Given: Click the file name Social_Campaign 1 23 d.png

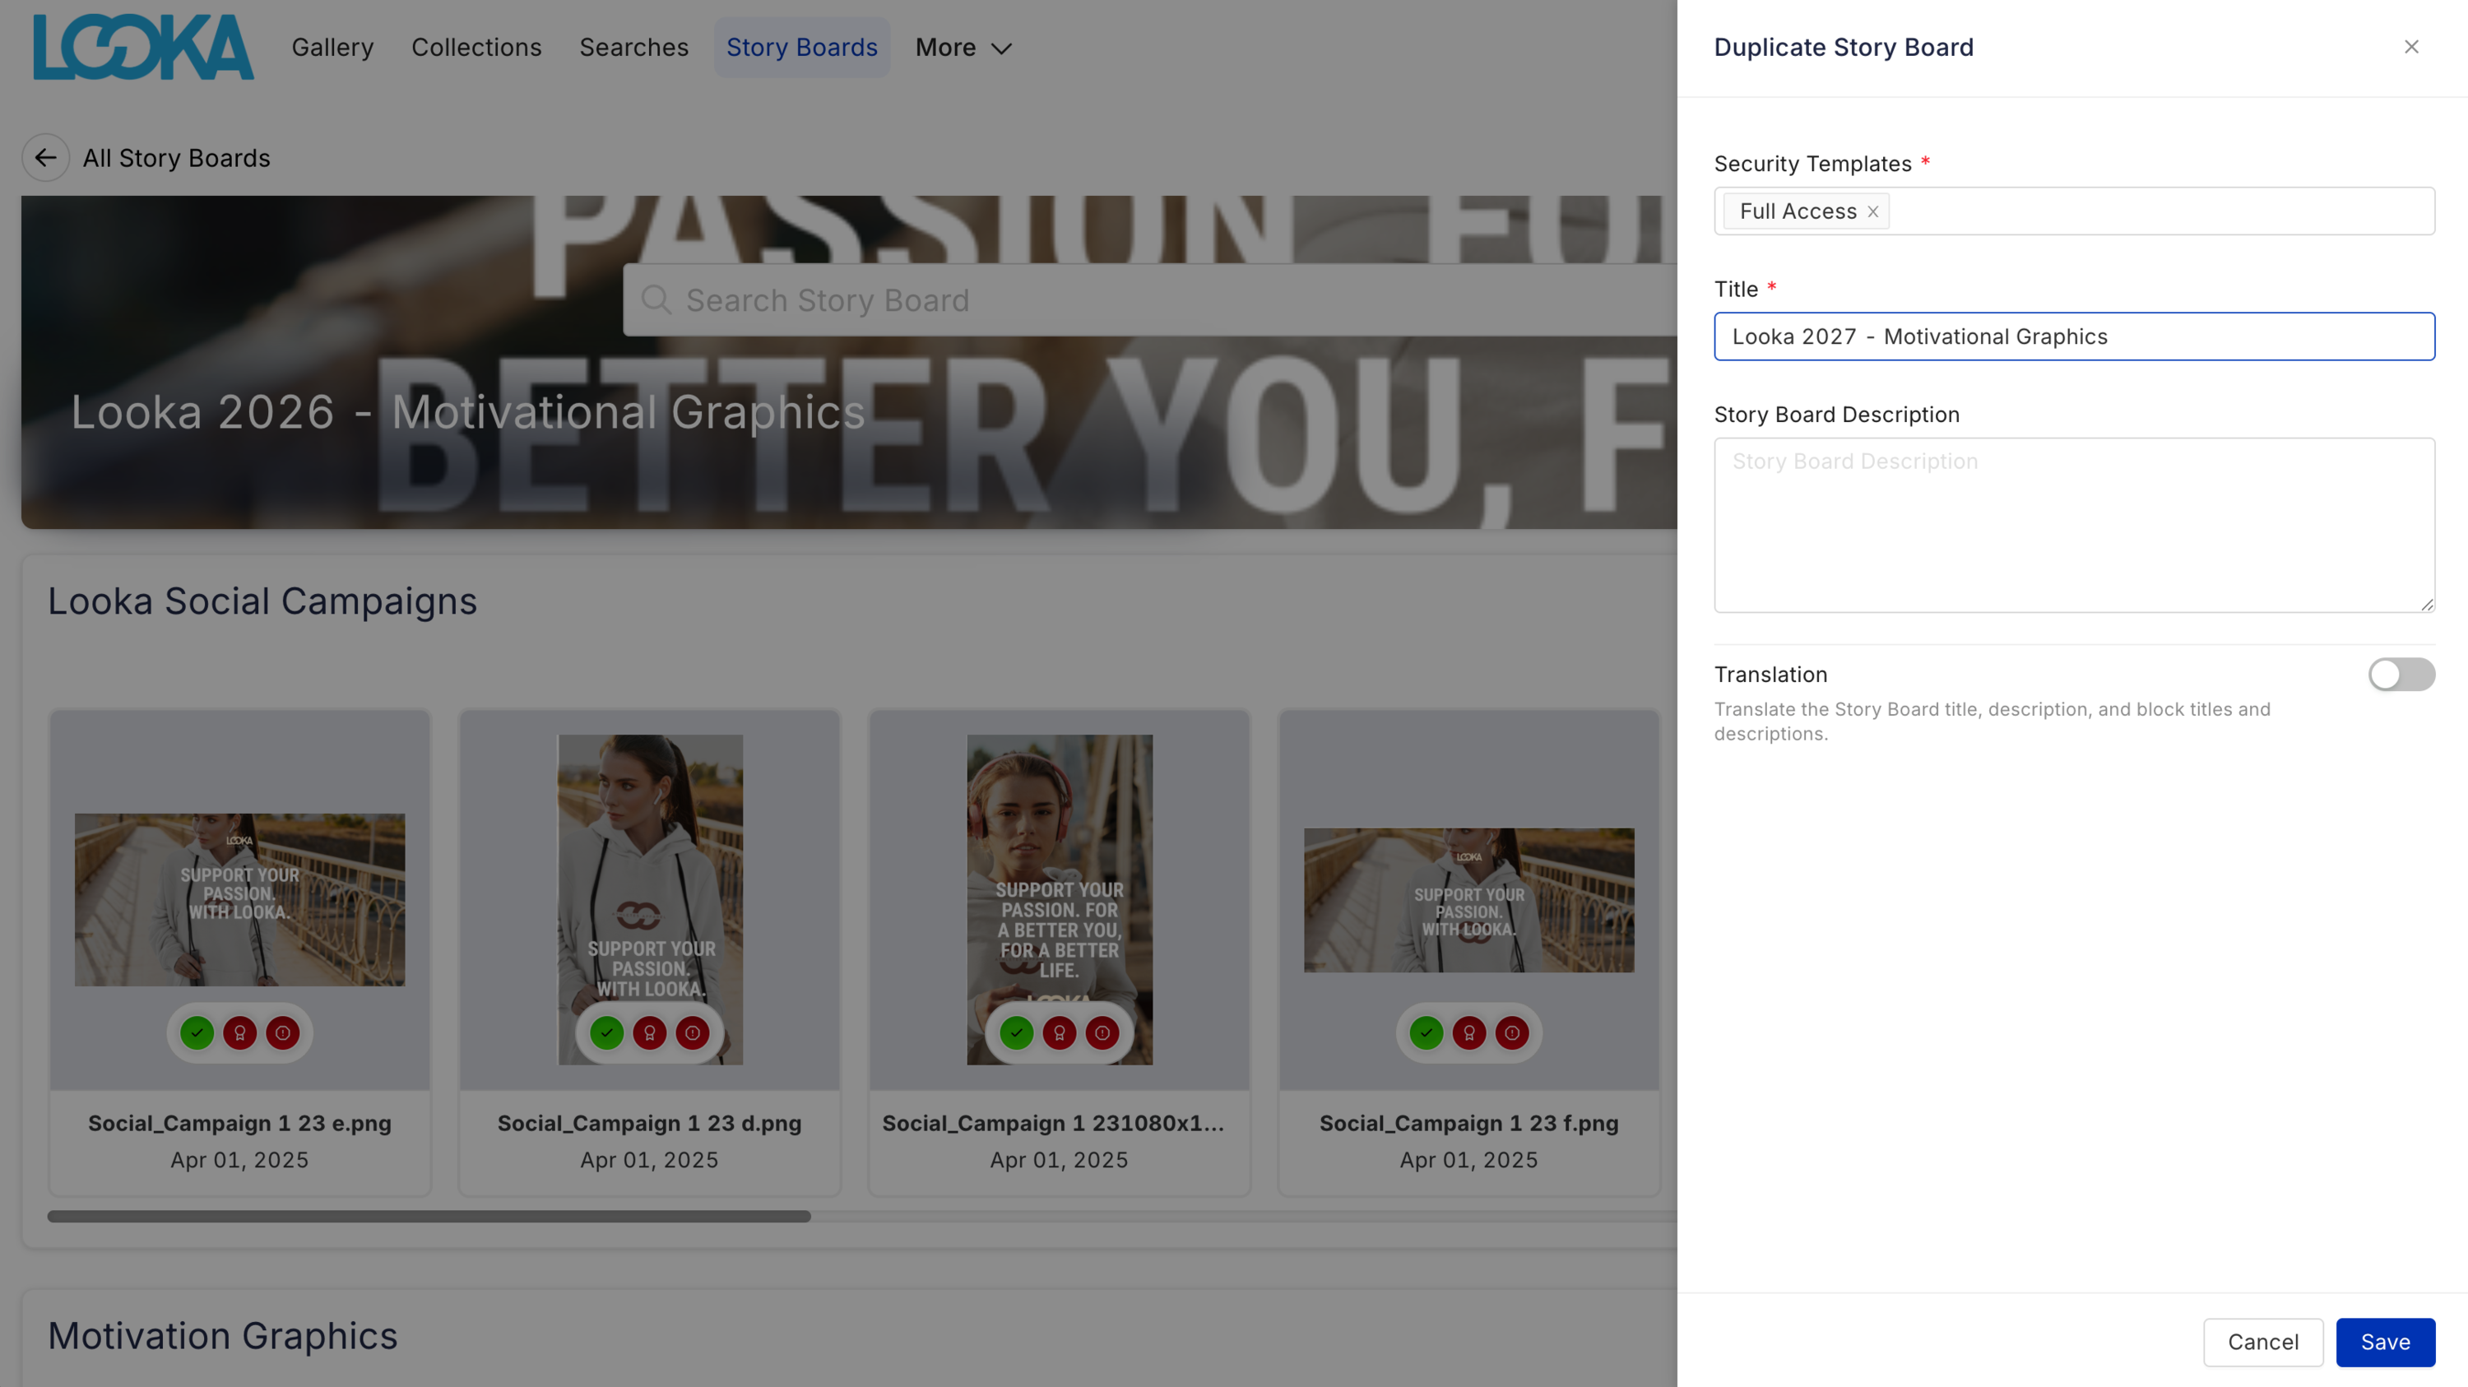Looking at the screenshot, I should [x=650, y=1123].
